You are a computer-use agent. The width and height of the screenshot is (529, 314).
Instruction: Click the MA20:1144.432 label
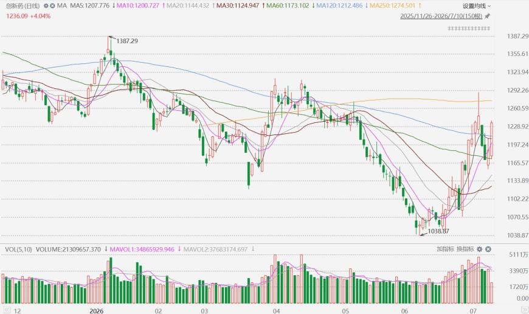(188, 5)
